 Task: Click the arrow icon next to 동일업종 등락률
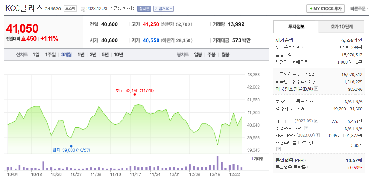click(x=308, y=167)
